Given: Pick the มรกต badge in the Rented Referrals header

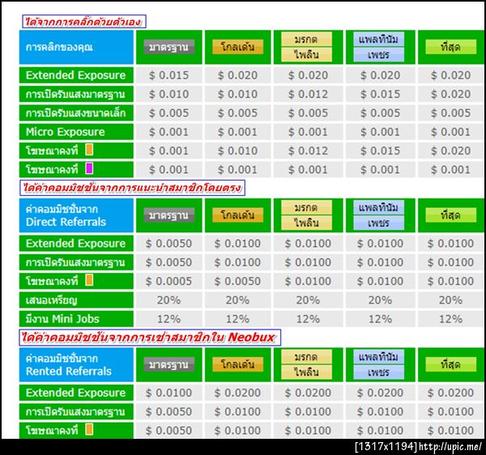Looking at the screenshot, I should [306, 357].
